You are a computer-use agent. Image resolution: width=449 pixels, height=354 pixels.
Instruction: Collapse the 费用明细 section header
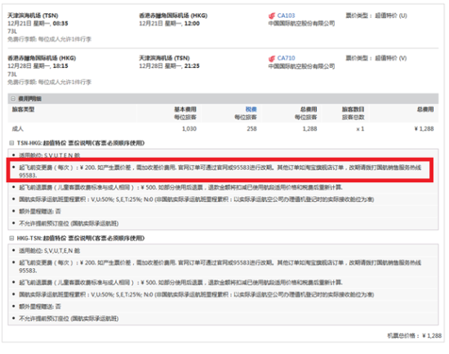pyautogui.click(x=13, y=99)
